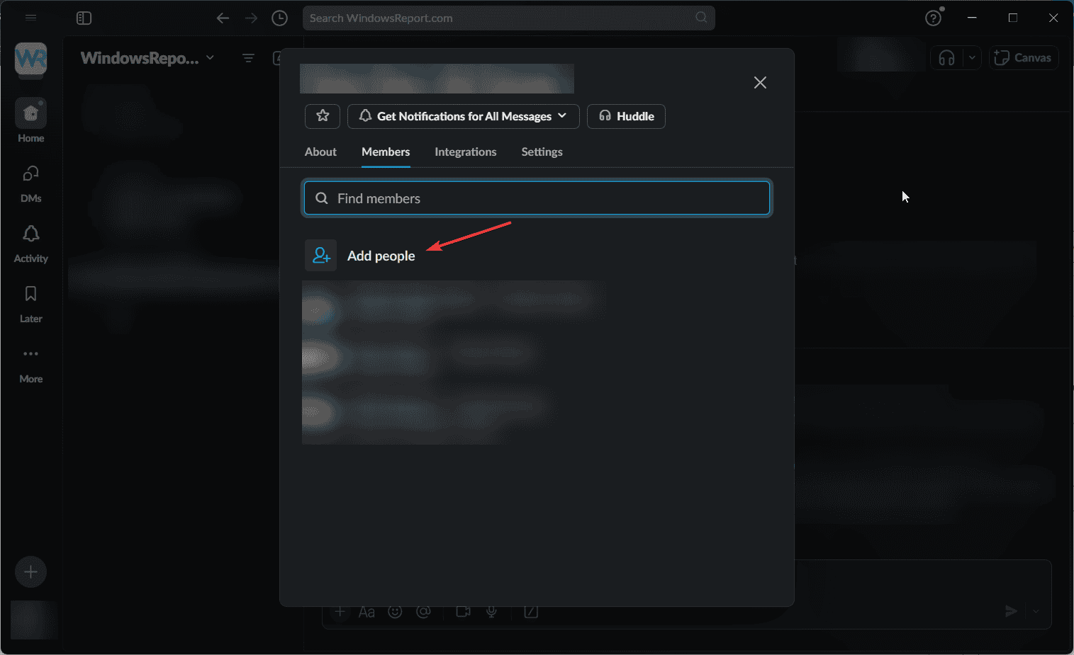The image size is (1074, 655).
Task: Mention someone using the @ icon
Action: 424,611
